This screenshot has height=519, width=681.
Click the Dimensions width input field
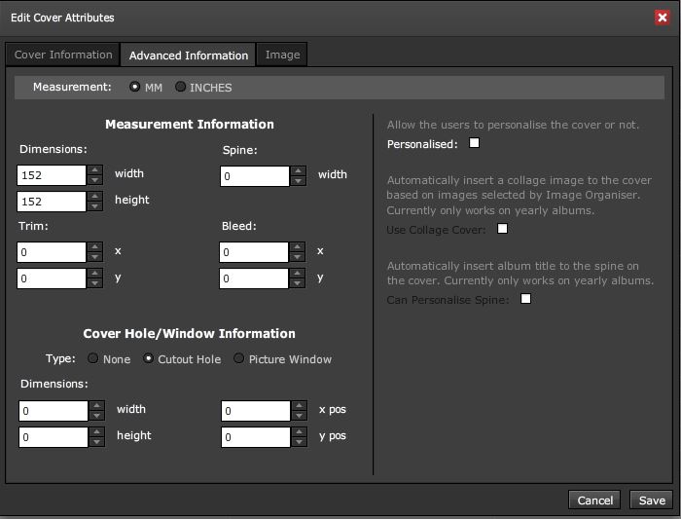pyautogui.click(x=52, y=175)
